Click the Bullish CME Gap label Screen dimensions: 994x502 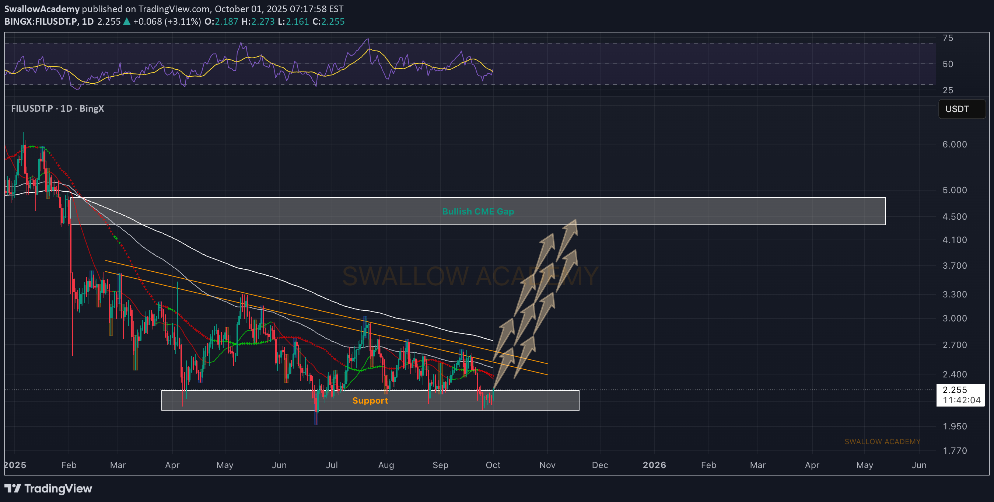tap(478, 212)
